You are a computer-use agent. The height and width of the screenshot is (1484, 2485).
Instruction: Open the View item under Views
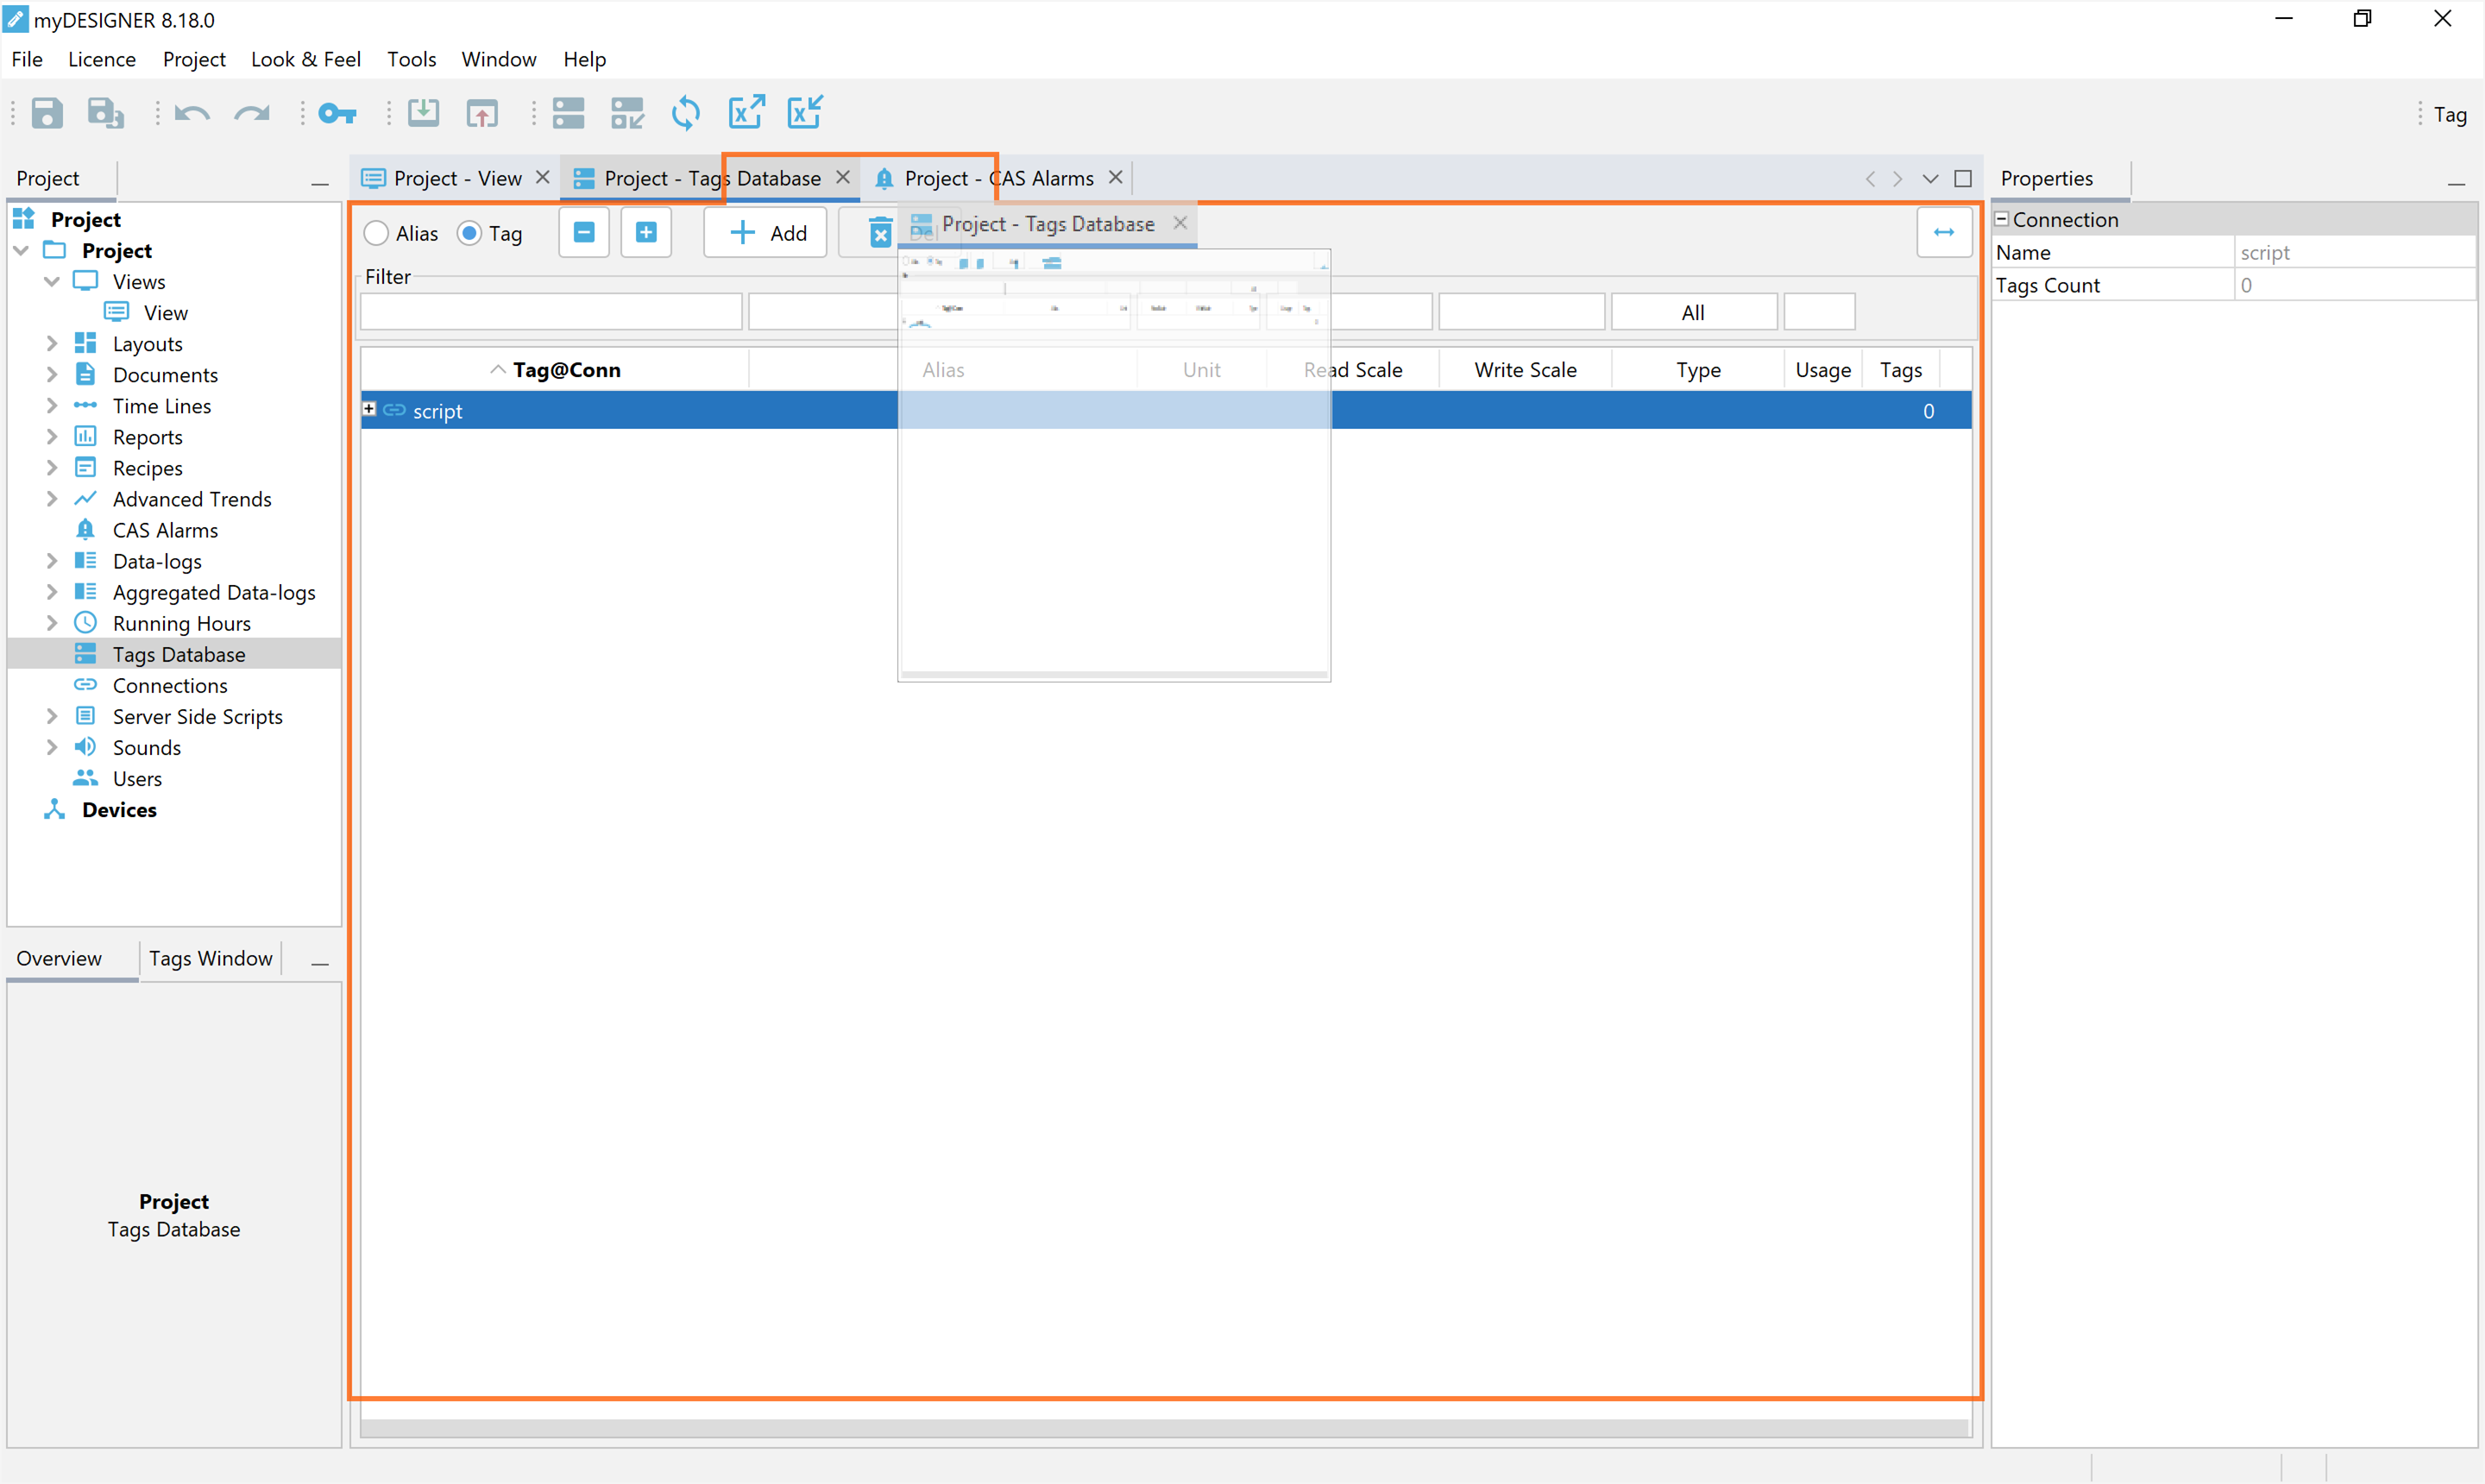165,313
